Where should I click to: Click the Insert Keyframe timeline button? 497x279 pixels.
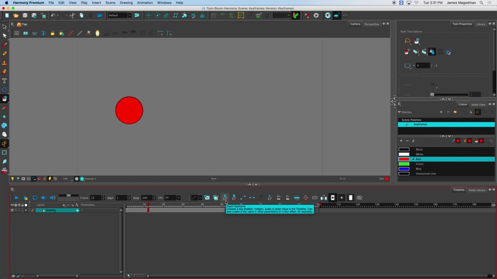225,198
